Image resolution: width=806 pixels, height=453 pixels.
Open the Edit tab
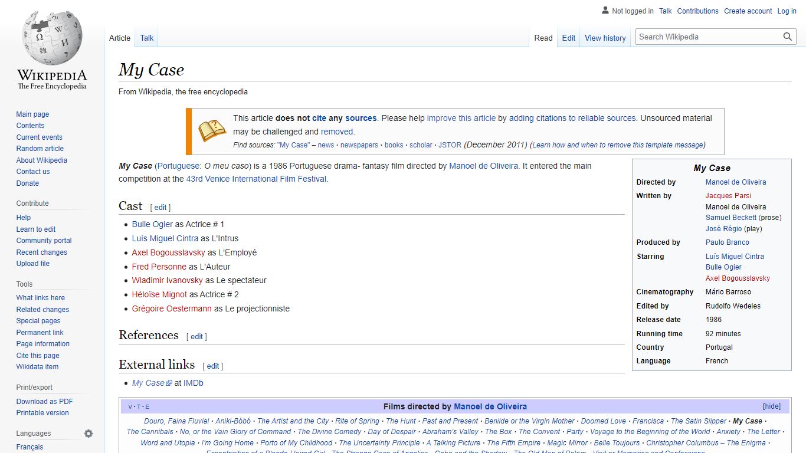(569, 38)
